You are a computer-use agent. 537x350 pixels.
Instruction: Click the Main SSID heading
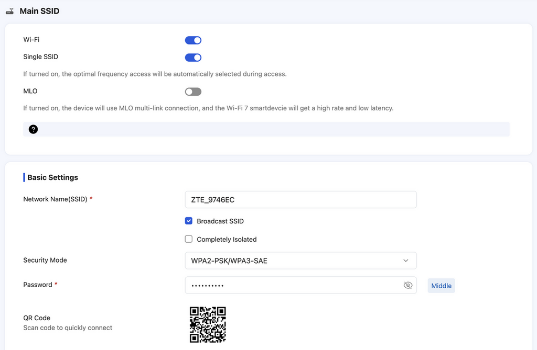coord(39,11)
